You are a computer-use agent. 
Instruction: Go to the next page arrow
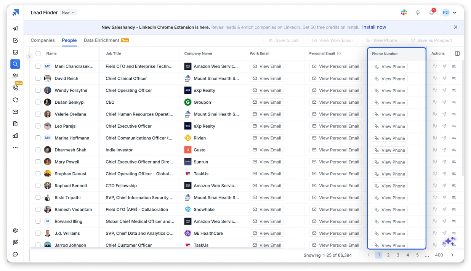[452, 255]
